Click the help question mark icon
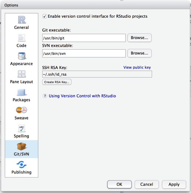Image resolution: width=191 pixels, height=193 pixels. 45,96
